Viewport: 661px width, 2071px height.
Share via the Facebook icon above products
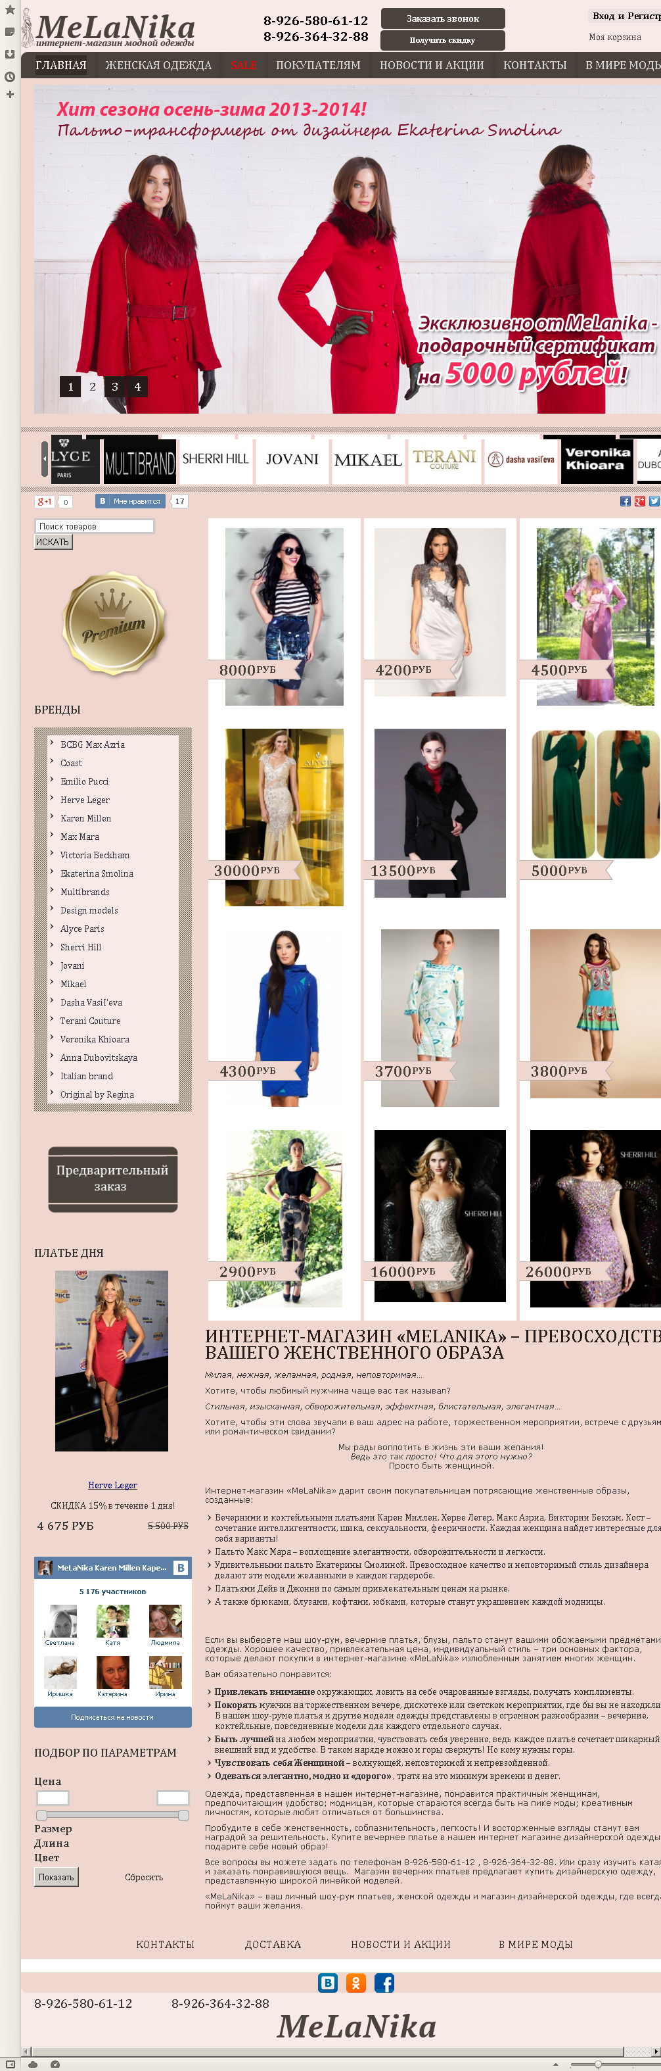click(x=625, y=501)
